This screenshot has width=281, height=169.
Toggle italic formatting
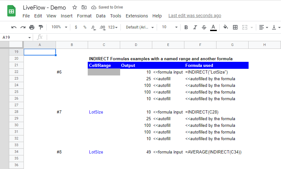pyautogui.click(x=195, y=27)
